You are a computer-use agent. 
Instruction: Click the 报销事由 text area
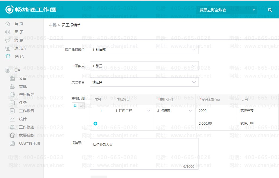tap(144, 154)
